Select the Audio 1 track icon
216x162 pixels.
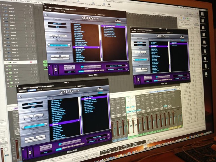pyautogui.click(x=6, y=8)
